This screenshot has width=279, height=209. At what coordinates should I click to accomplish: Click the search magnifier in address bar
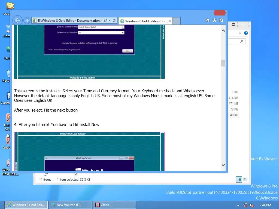[x=105, y=21]
